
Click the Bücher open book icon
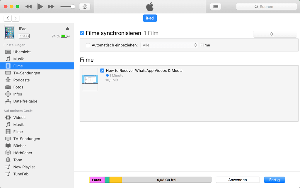[x=8, y=146]
